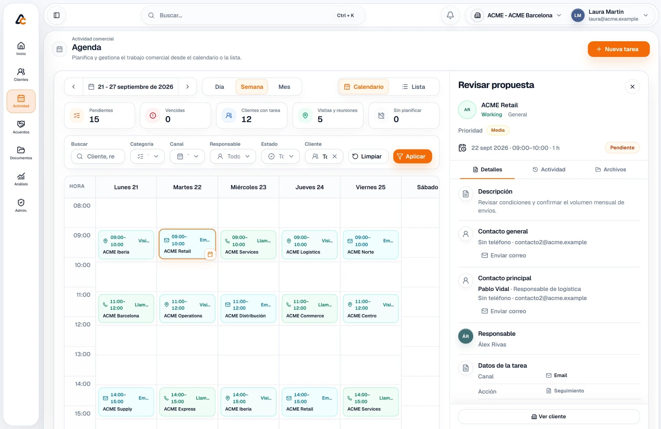
Task: Open the Miércoles 09:00 ACME Services task
Action: click(x=248, y=244)
